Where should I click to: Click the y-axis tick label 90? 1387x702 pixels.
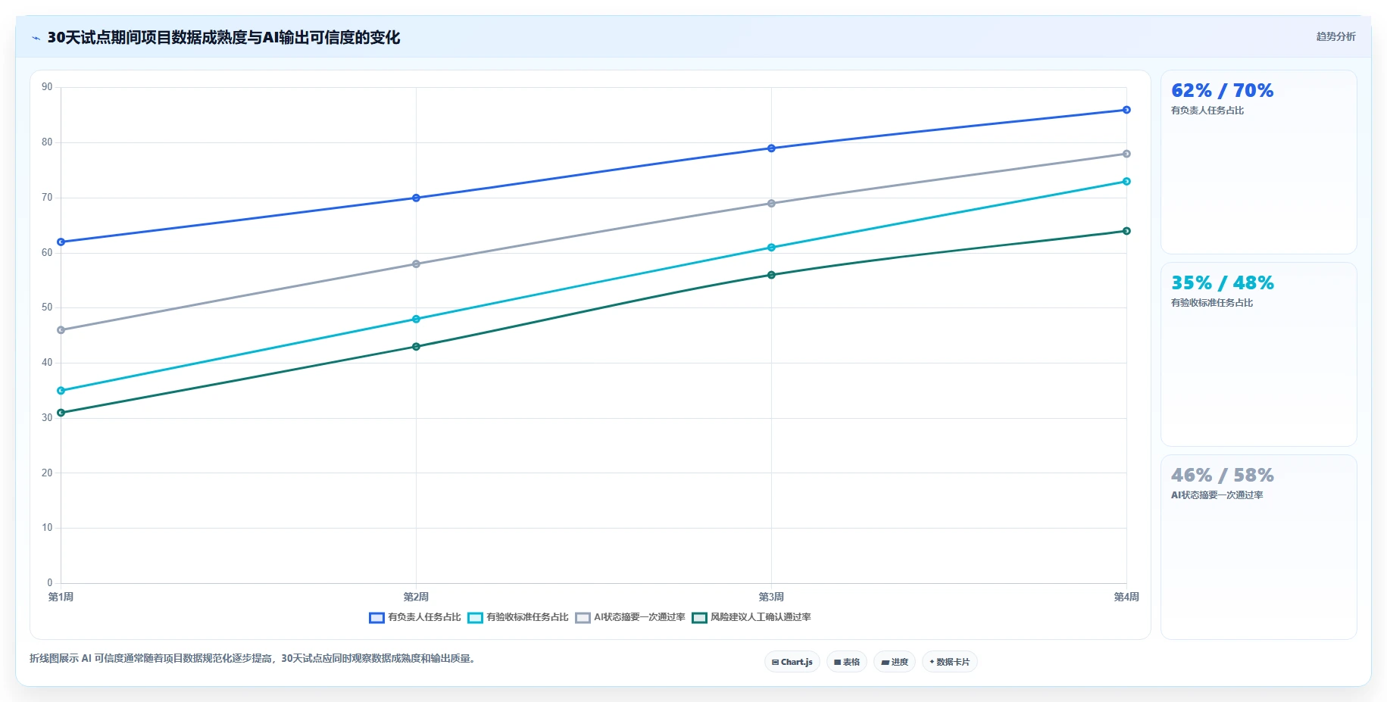point(47,87)
